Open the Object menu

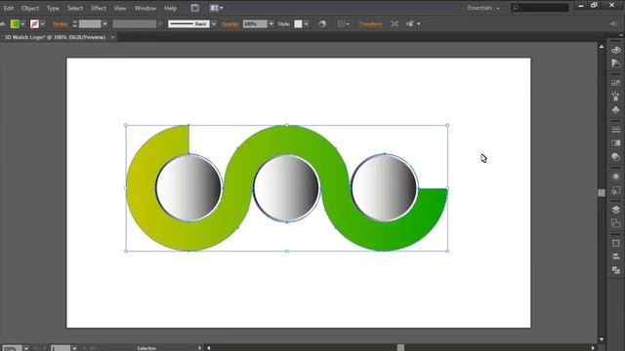point(30,8)
